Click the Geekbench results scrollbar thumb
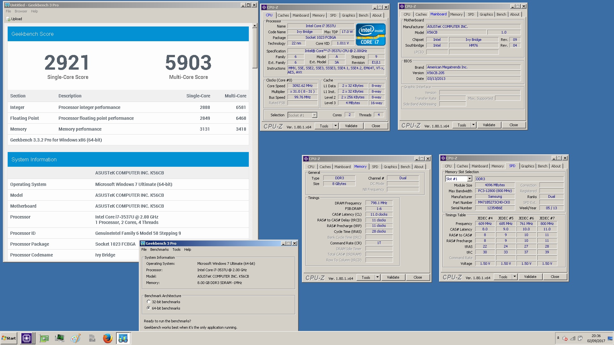The height and width of the screenshot is (345, 614). point(255,48)
